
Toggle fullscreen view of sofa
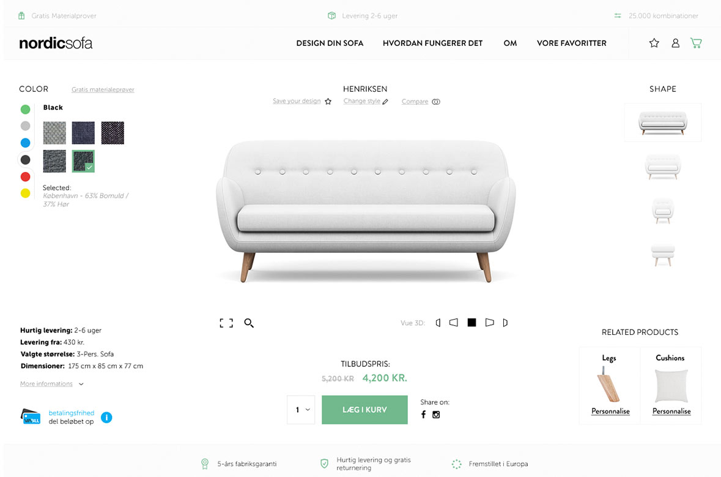pyautogui.click(x=226, y=323)
